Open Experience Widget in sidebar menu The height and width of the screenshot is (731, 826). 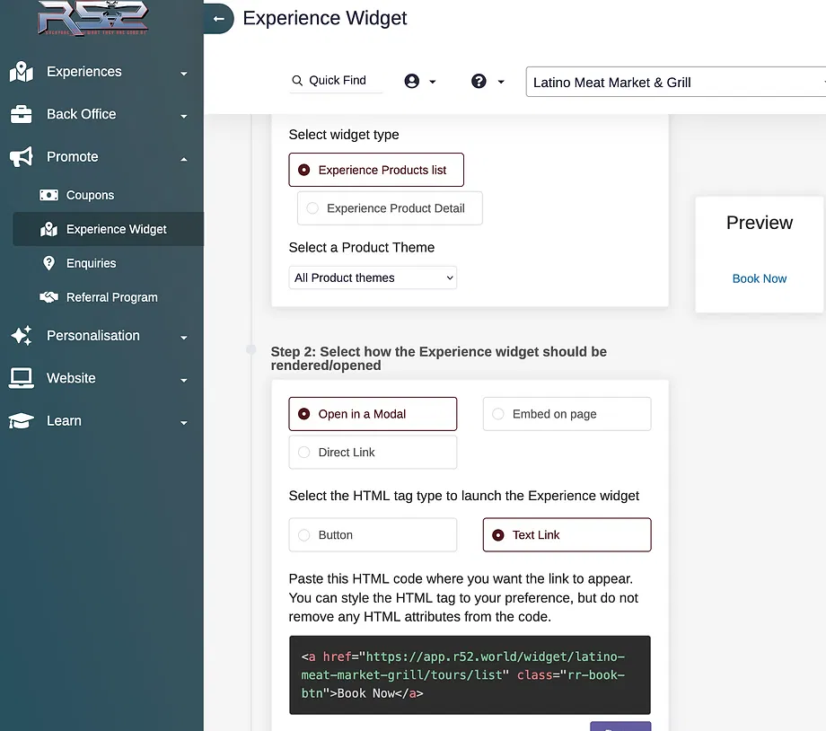(x=116, y=229)
